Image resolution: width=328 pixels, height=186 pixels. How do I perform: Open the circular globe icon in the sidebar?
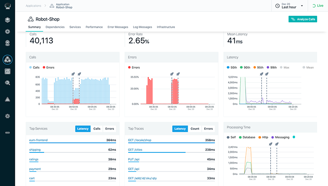pos(7,32)
